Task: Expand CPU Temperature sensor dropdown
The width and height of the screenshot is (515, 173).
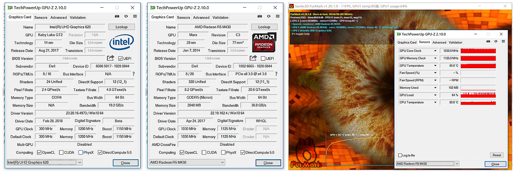Action: (435, 102)
